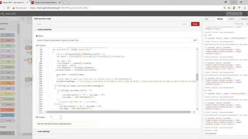
Task: Select the http node in palette
Action: pyautogui.click(x=7, y=62)
